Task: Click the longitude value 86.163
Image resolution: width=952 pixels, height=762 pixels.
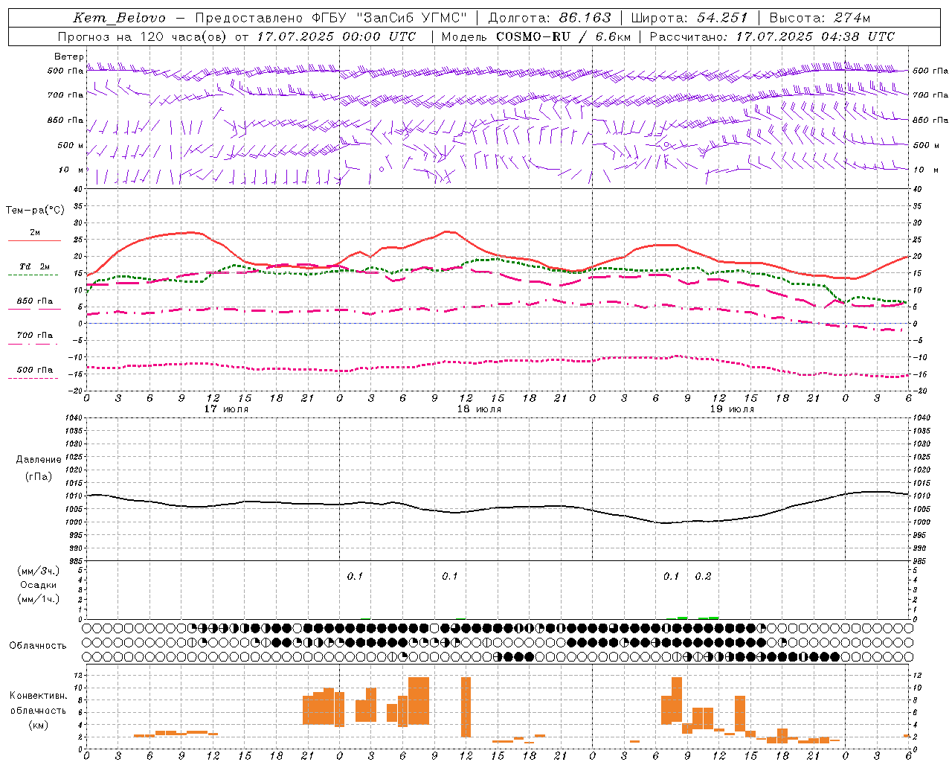Action: [x=585, y=18]
